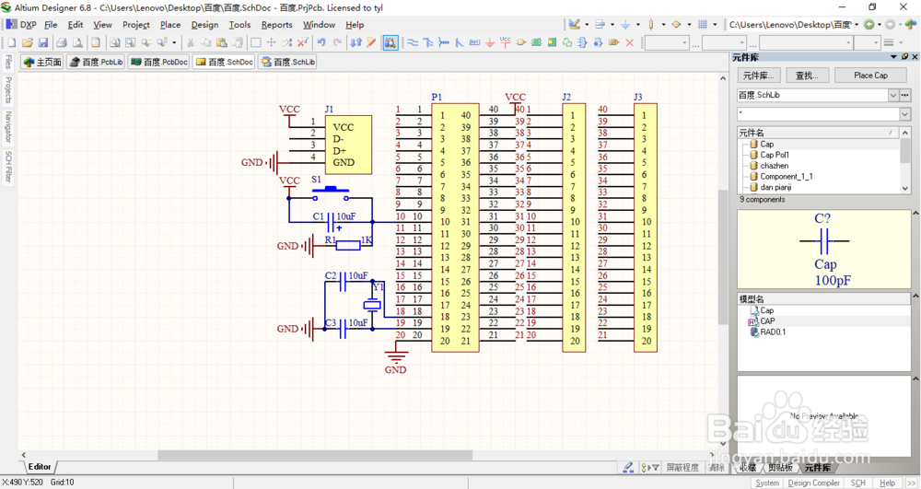Expand the utility drawing tools dropdown
921x489 pixels.
pyautogui.click(x=587, y=25)
